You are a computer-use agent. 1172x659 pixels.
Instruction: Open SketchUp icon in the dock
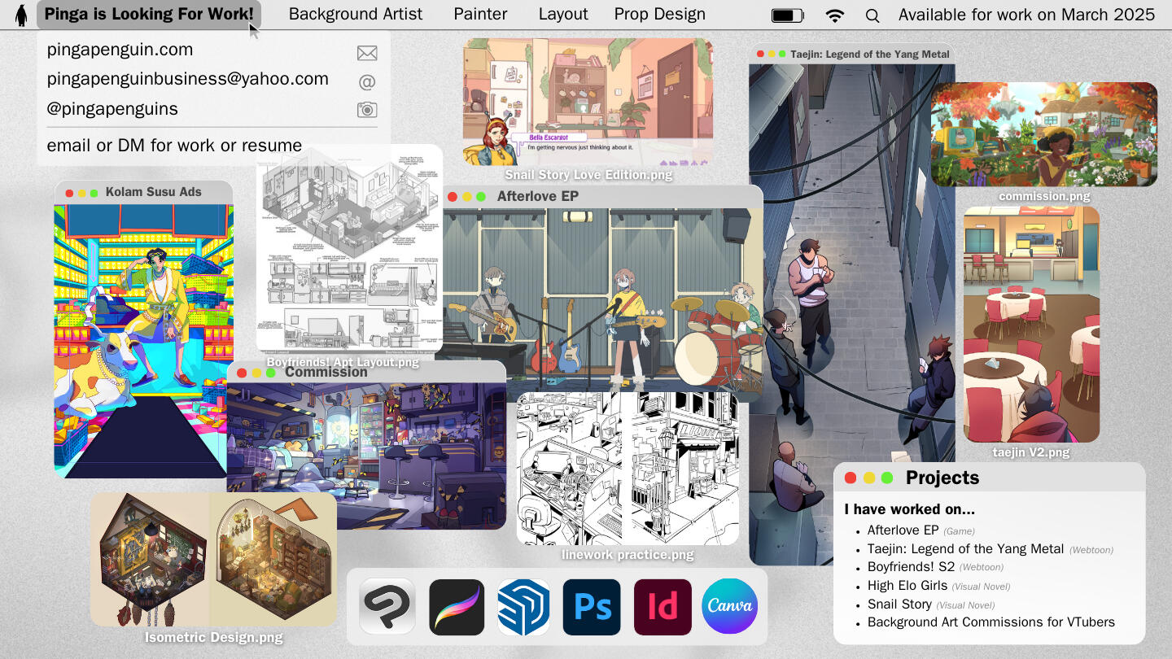(x=524, y=607)
